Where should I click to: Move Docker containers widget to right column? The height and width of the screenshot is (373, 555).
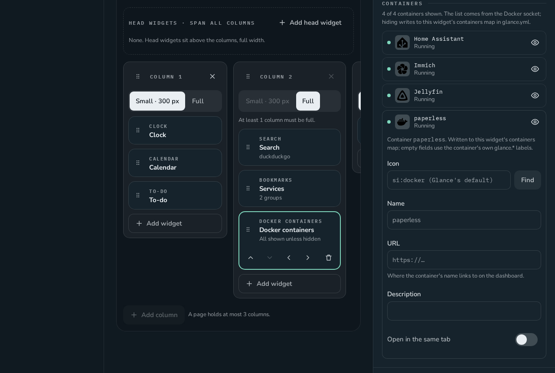(x=308, y=258)
